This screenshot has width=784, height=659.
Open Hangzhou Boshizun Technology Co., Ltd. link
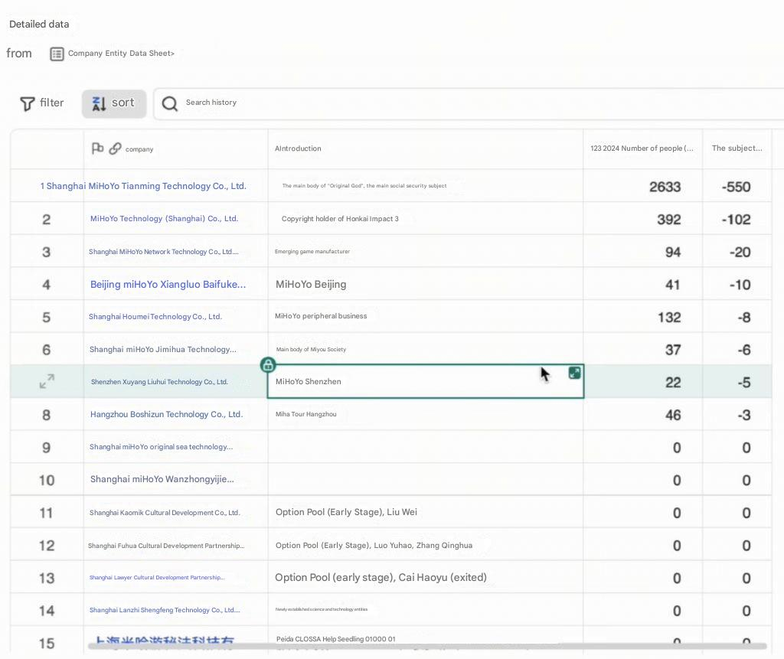[166, 414]
